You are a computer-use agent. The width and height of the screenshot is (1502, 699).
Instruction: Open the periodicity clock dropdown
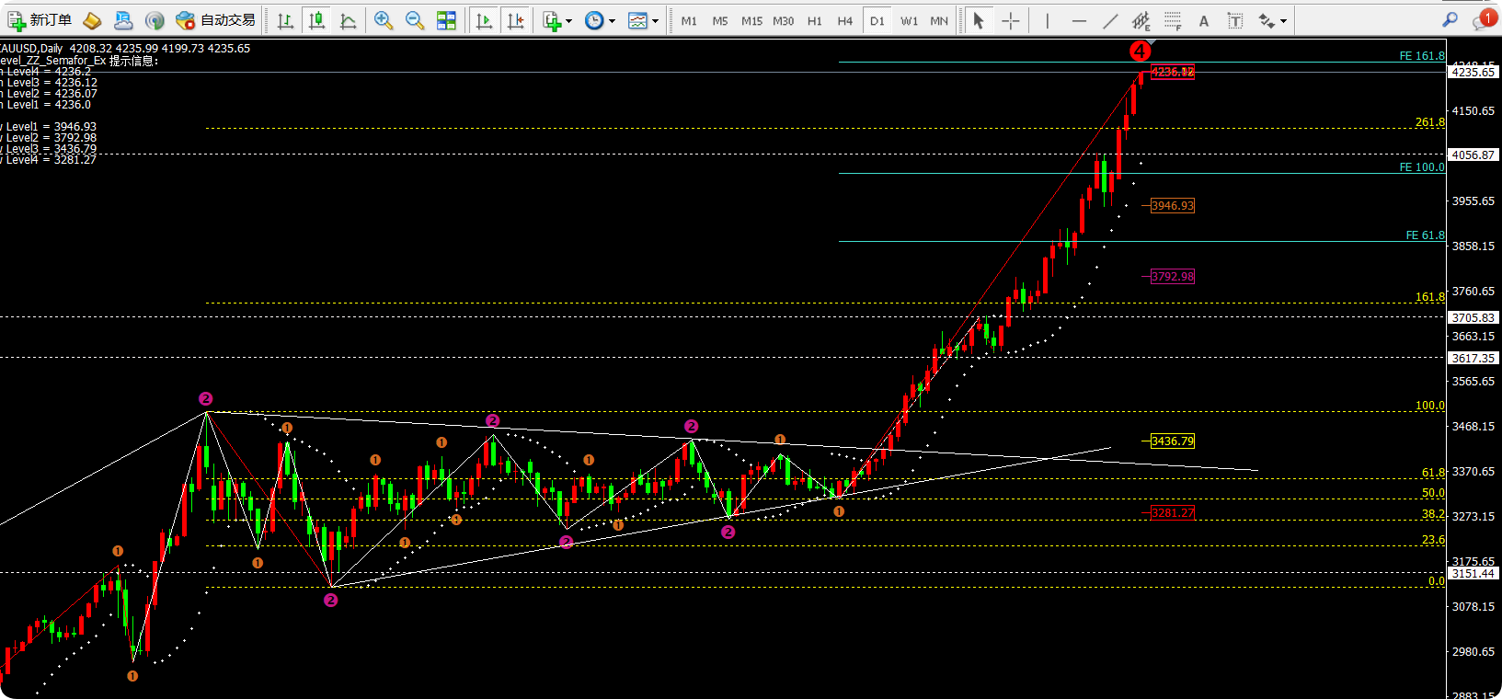tap(600, 20)
